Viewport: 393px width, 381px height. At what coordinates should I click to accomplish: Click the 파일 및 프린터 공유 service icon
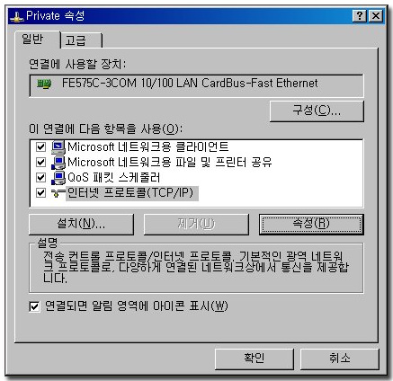58,163
